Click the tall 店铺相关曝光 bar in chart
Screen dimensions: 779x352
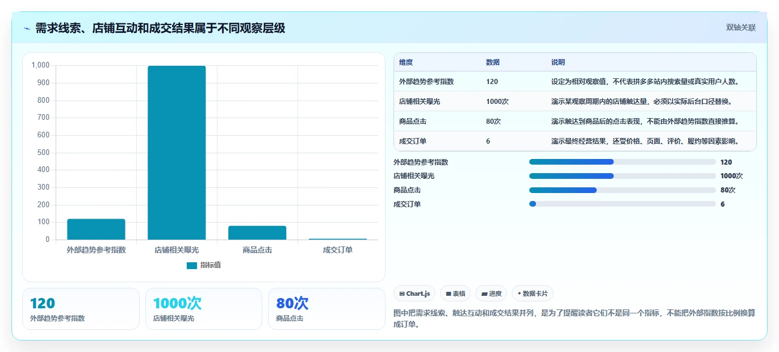pos(177,153)
